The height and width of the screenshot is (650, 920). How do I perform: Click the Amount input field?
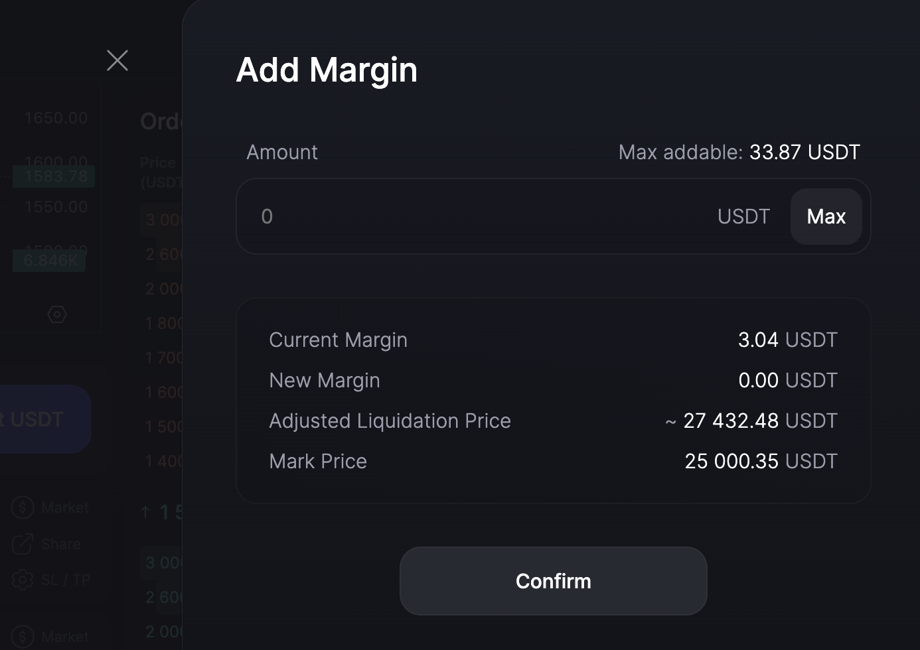click(x=478, y=217)
